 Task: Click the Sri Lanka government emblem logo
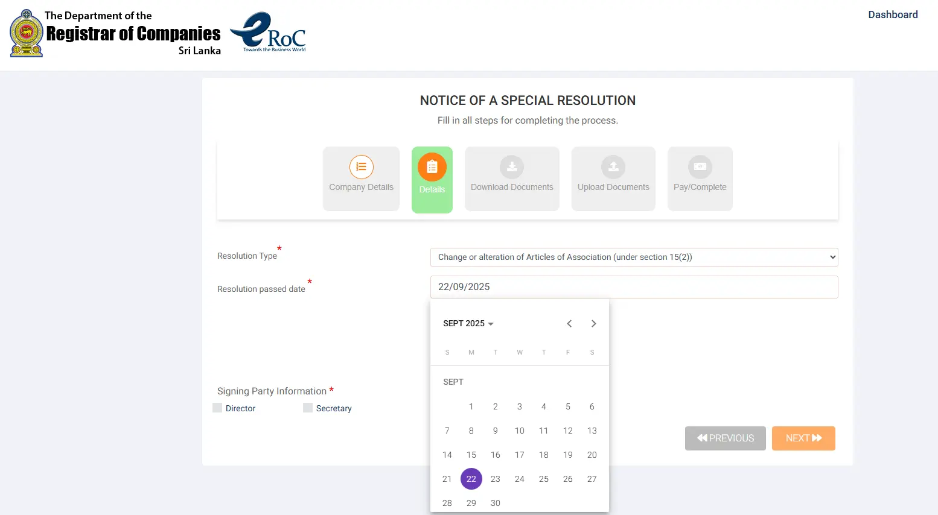coord(24,32)
